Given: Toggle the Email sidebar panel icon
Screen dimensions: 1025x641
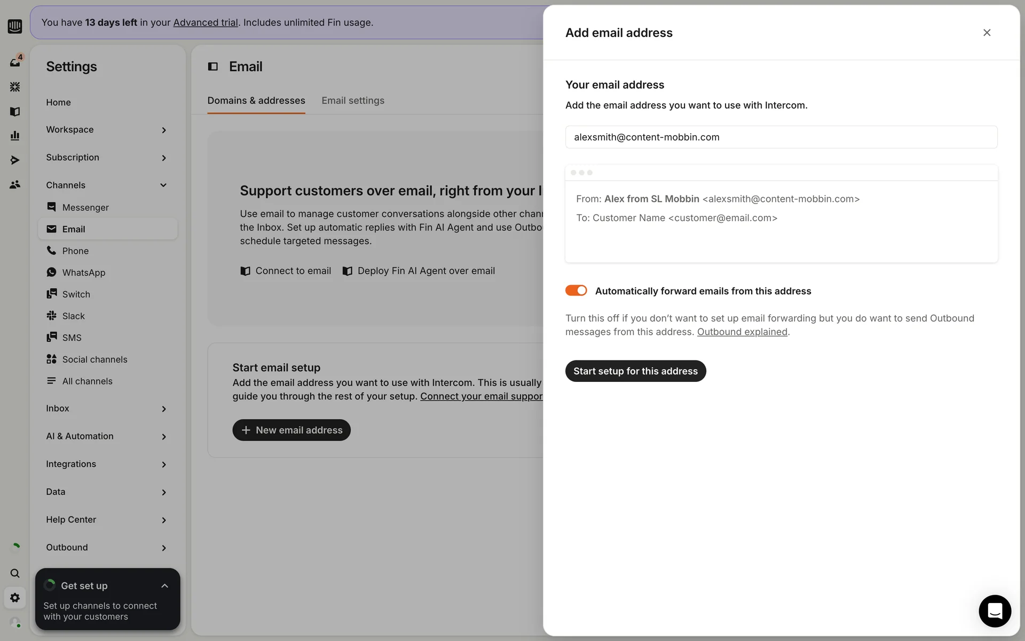Looking at the screenshot, I should (x=212, y=67).
